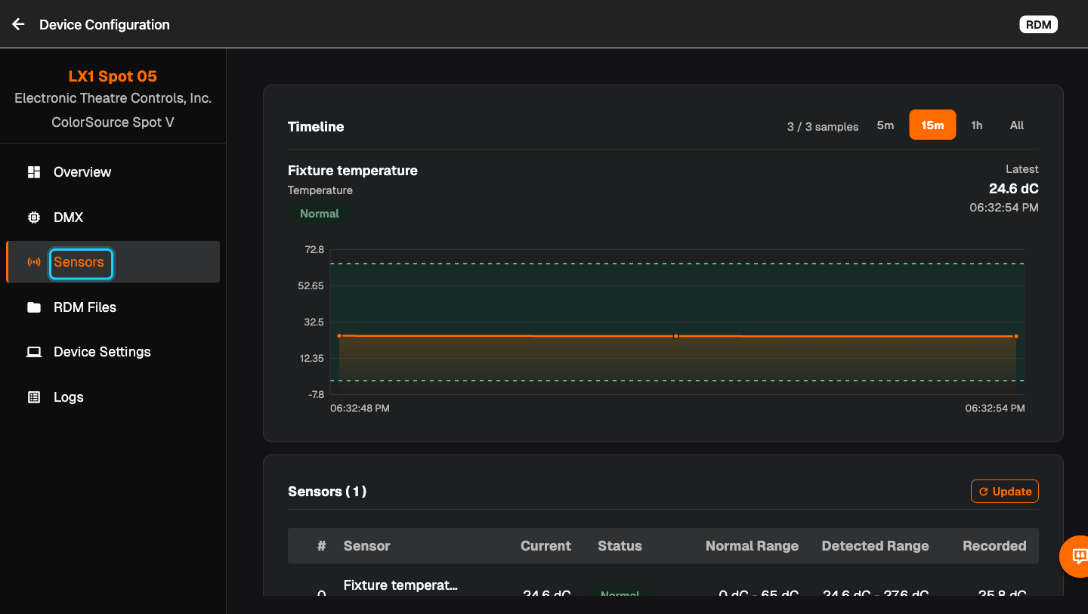Click the Update sensors button

1005,492
